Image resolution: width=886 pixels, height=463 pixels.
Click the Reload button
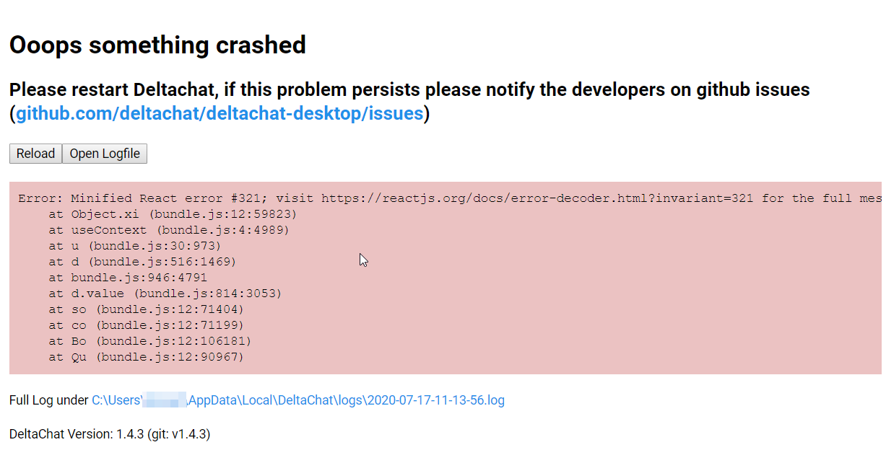click(x=35, y=154)
